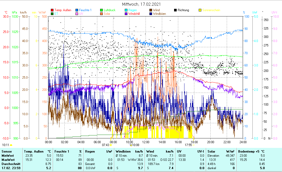Click the yellow triangle icon beside 10:11
Viewport: 282px width, 172px height.
click(x=11, y=145)
